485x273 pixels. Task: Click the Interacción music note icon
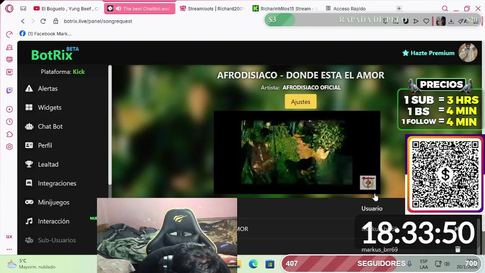[x=29, y=221]
